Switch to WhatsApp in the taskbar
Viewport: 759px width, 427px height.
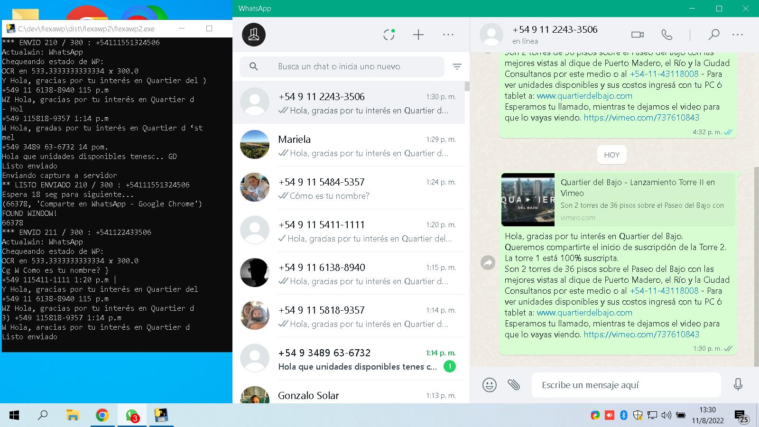[132, 416]
